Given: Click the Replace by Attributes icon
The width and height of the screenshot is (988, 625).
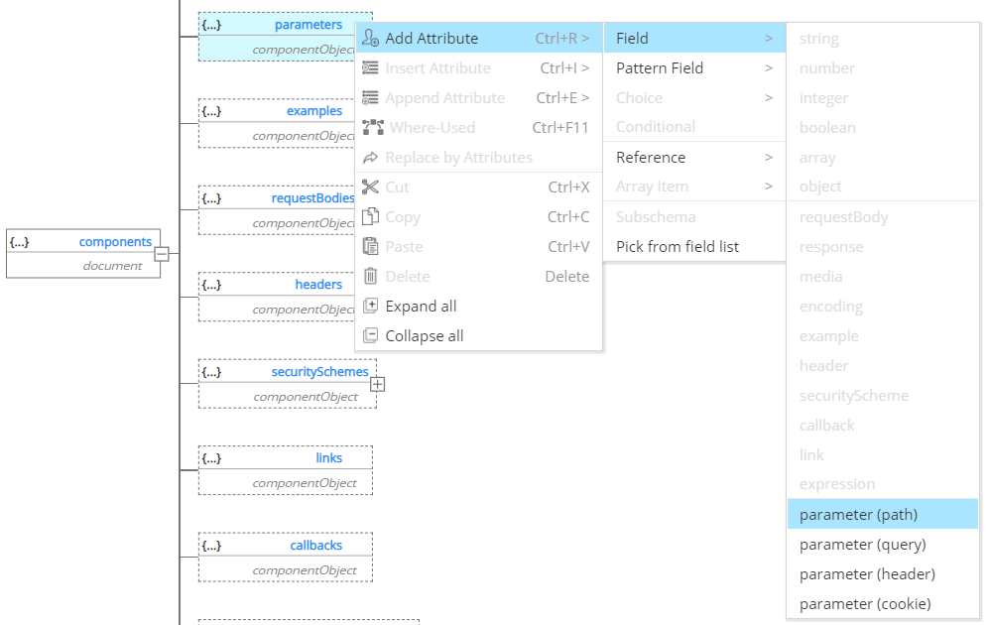Looking at the screenshot, I should pyautogui.click(x=371, y=157).
